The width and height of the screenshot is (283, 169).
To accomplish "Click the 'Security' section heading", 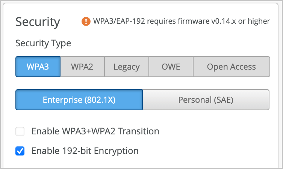I will pyautogui.click(x=38, y=22).
